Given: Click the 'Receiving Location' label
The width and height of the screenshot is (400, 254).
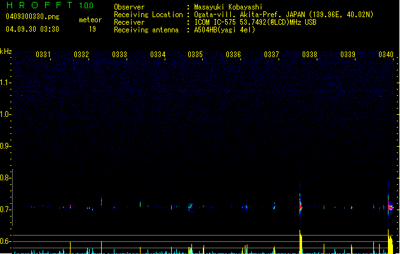Looking at the screenshot, I should (148, 15).
